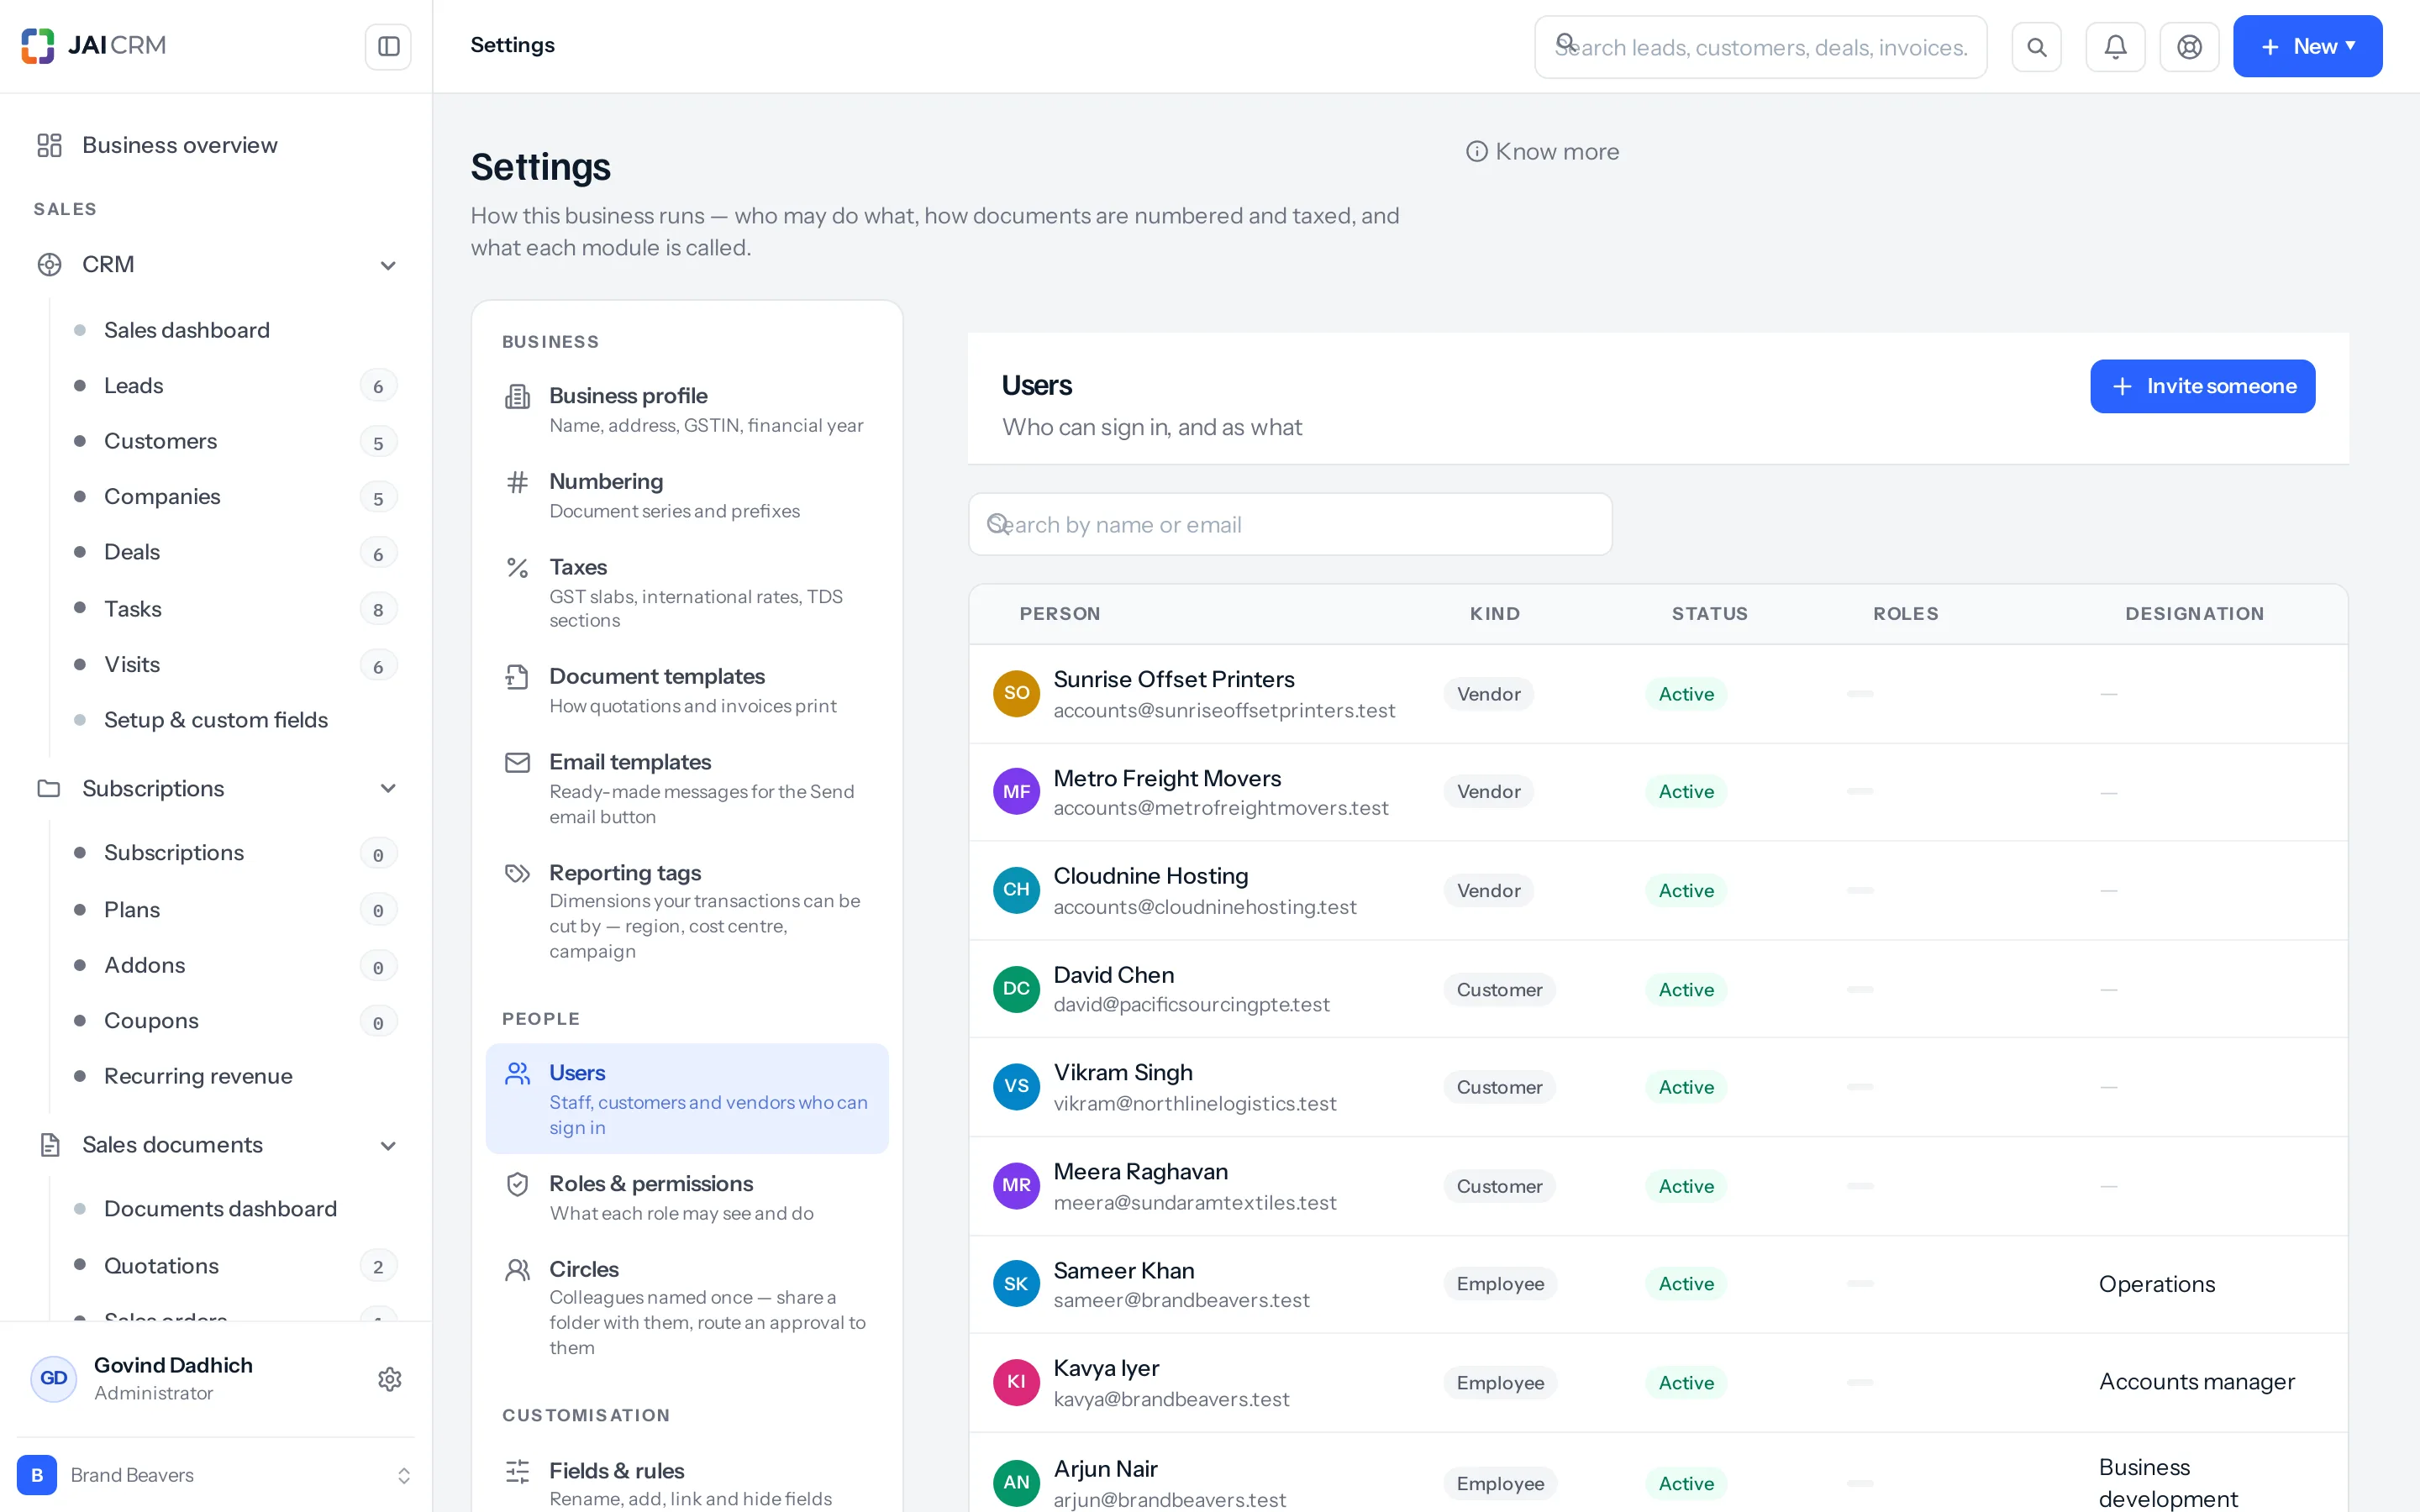Image resolution: width=2420 pixels, height=1512 pixels.
Task: Collapse the Subscriptions group chevron
Action: click(x=388, y=788)
